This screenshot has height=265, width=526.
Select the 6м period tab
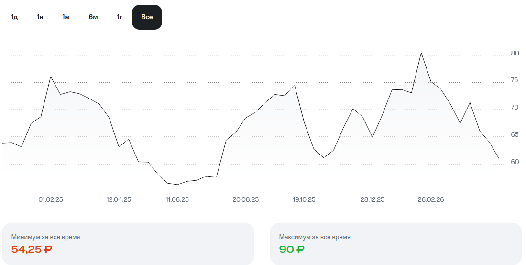pos(93,17)
